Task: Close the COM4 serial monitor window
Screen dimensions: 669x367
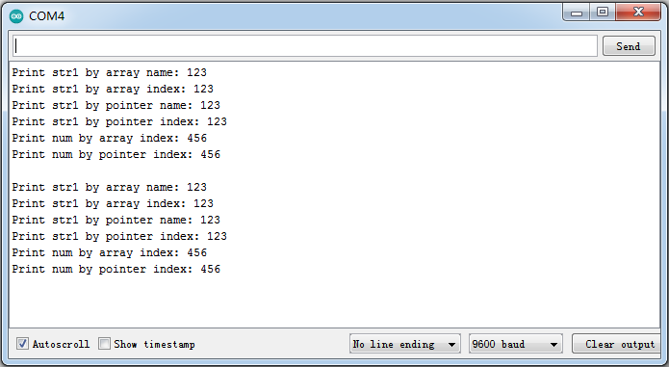Action: point(638,13)
